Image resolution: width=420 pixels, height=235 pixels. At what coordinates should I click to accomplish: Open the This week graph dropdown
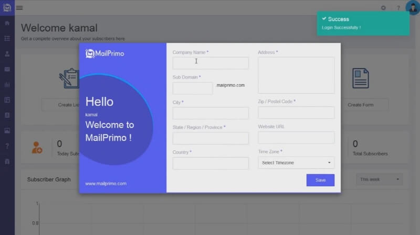pos(380,180)
